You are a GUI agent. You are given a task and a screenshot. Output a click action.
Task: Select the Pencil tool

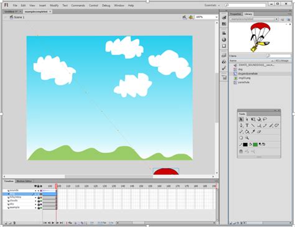265,126
